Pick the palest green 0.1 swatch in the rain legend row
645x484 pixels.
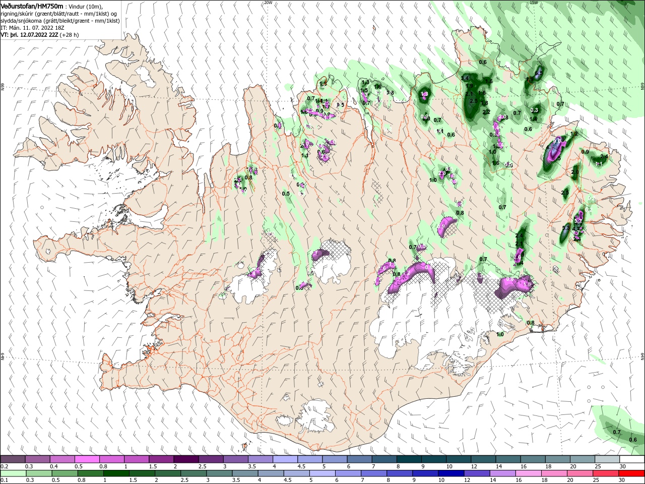pos(12,473)
